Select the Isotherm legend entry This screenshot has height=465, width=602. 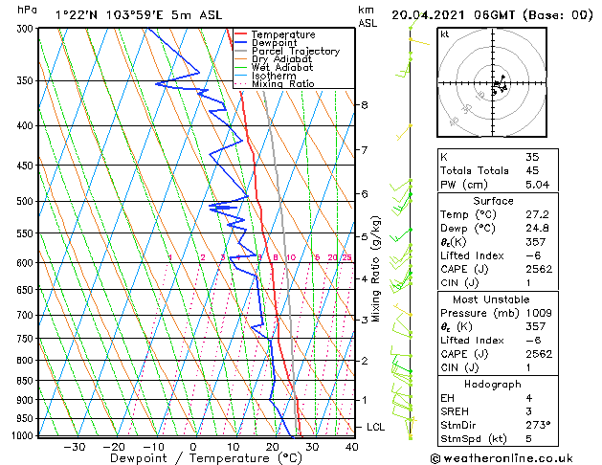click(274, 76)
